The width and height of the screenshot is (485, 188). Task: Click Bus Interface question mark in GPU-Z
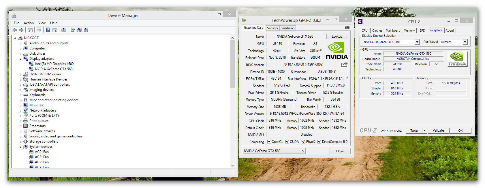coord(347,78)
